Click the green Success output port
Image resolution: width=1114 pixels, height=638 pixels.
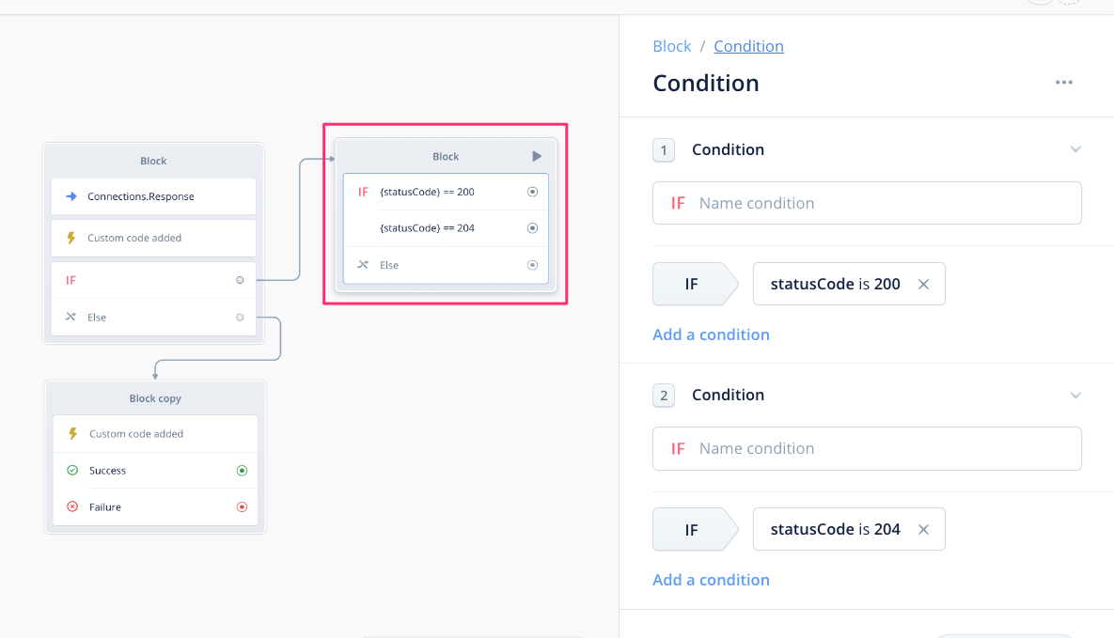click(242, 470)
